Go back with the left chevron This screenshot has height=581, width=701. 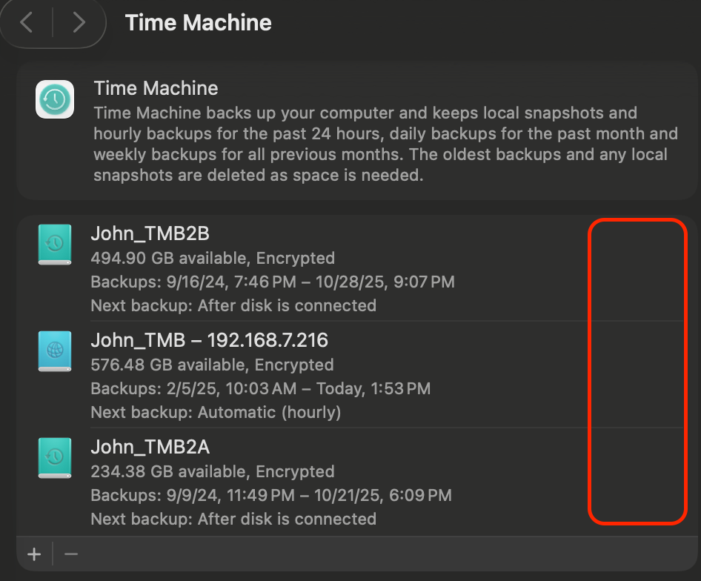(x=27, y=22)
